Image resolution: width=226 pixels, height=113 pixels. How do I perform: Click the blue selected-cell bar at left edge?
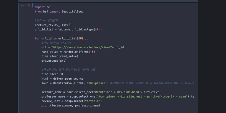pyautogui.click(x=18, y=58)
